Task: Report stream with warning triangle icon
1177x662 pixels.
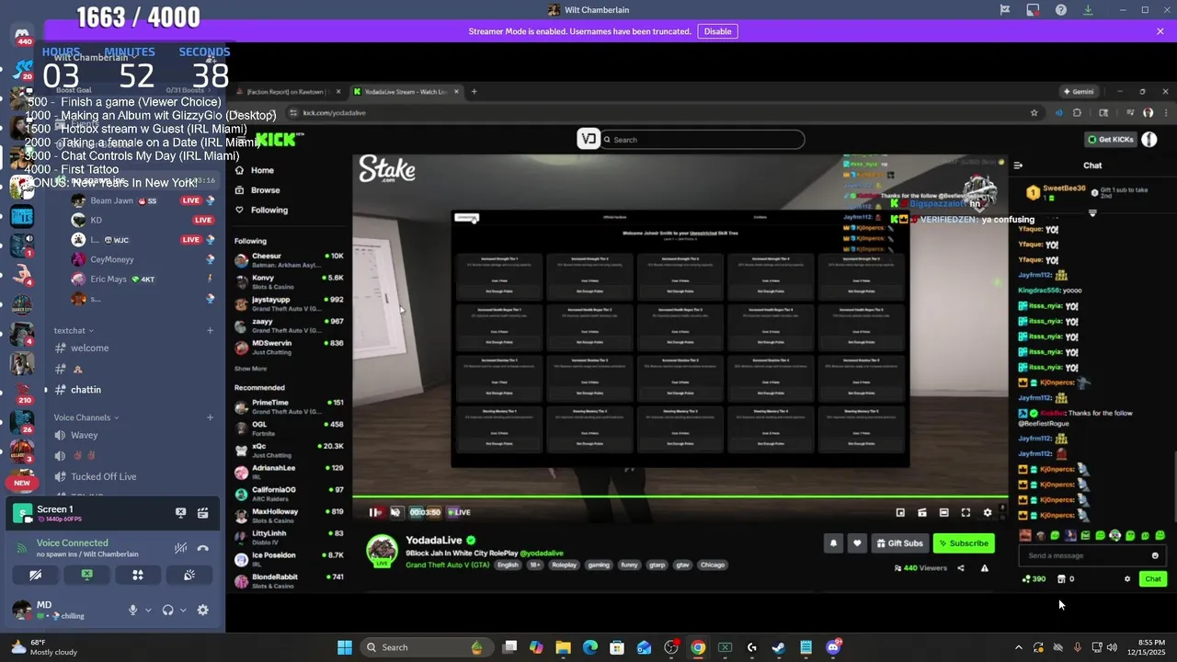Action: click(x=985, y=568)
